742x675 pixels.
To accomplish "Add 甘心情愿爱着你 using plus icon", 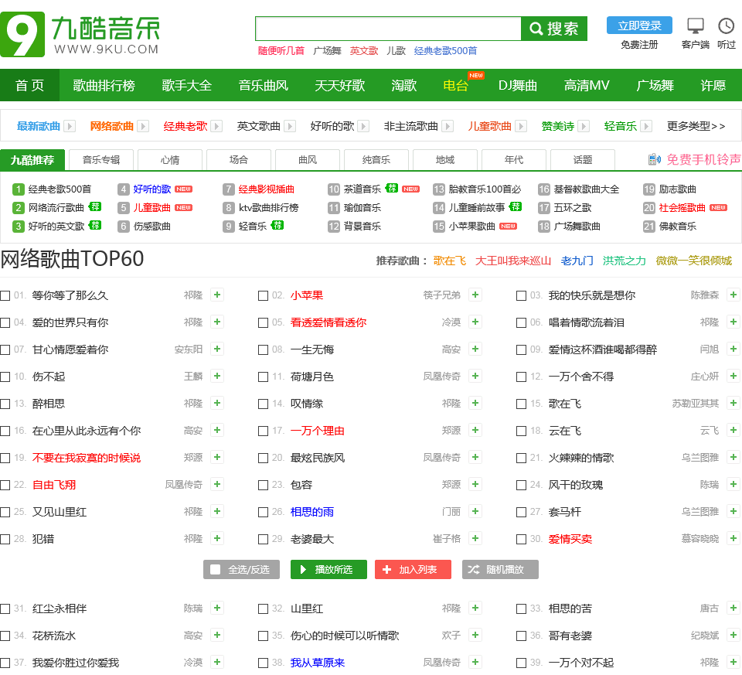I will [x=217, y=349].
